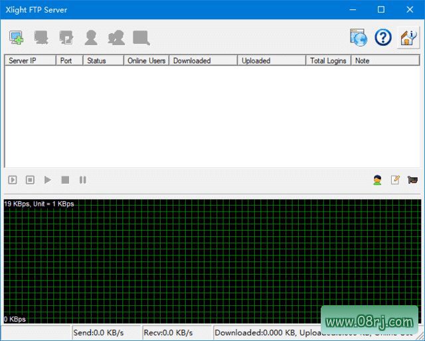Image resolution: width=425 pixels, height=341 pixels.
Task: Click the '19 KBps, Unit = 1 KBps' label
Action: 39,204
